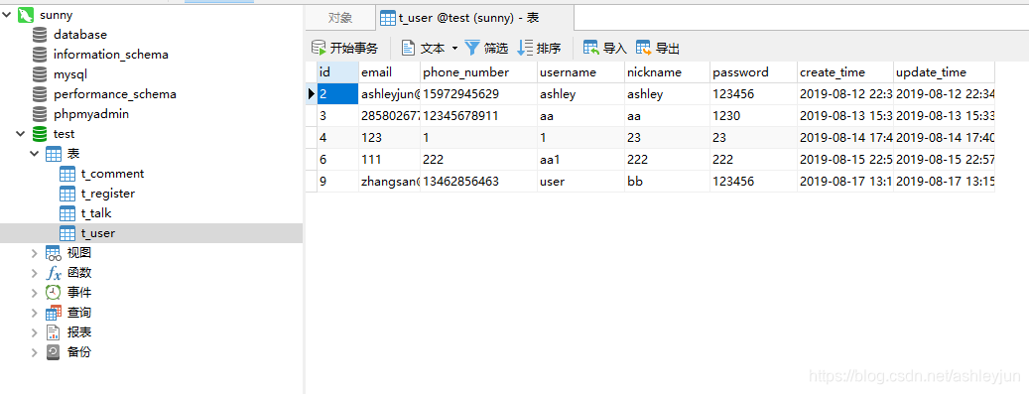Click the id cell 4
The width and height of the screenshot is (1029, 394).
(x=337, y=137)
